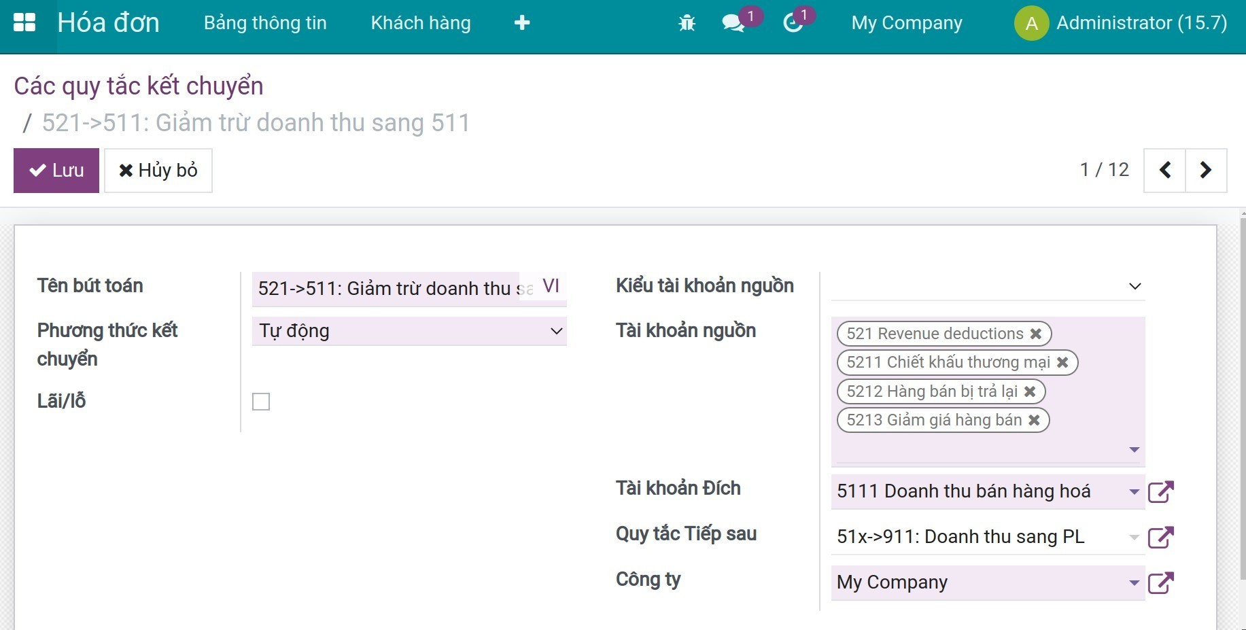Open the messaging conversations panel

point(732,22)
